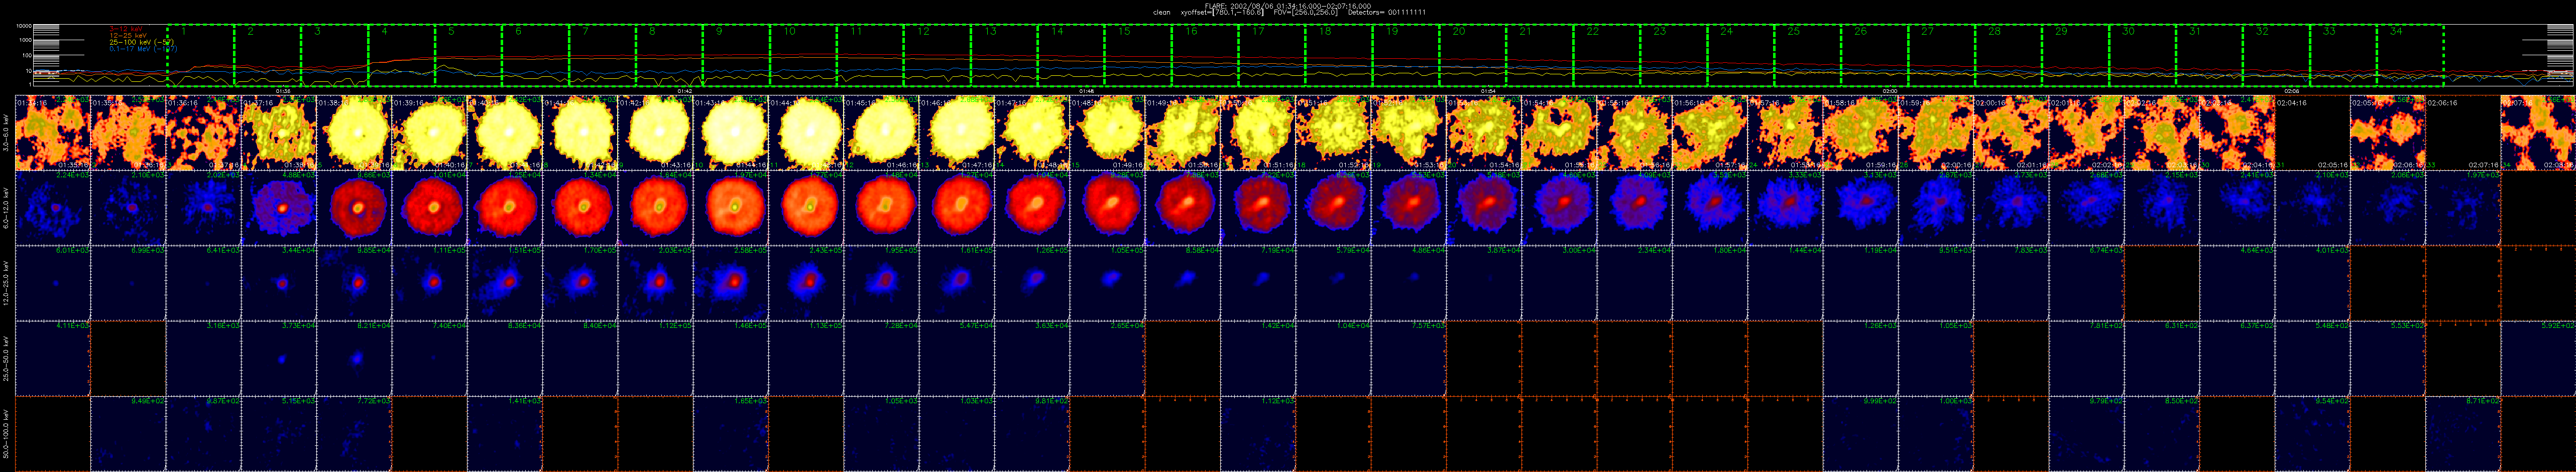Click the 02:00 tick label on the time axis
Viewport: 2576px width, 472px height.
pyautogui.click(x=1890, y=91)
